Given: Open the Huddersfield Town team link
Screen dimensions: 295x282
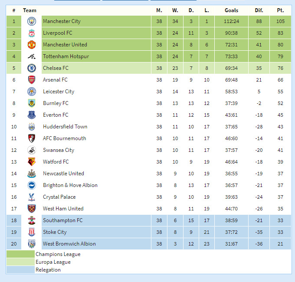Looking at the screenshot, I should (65, 127).
